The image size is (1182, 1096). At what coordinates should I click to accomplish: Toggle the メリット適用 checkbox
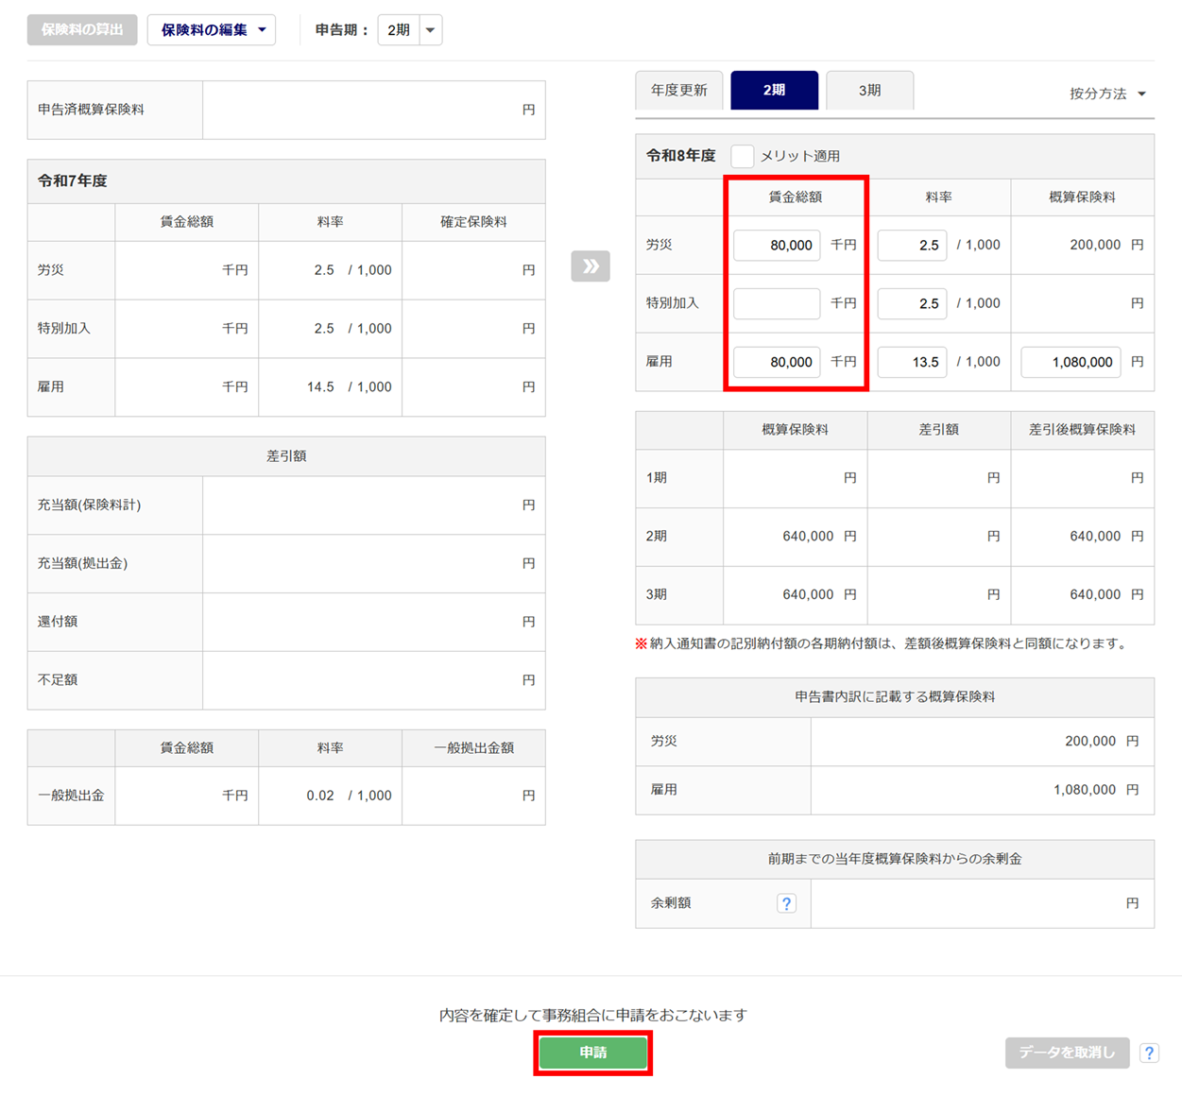[x=743, y=156]
